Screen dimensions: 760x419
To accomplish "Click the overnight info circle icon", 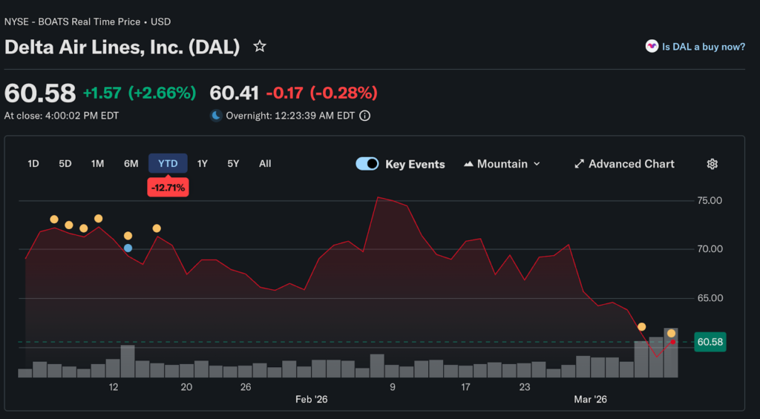I will tap(365, 116).
